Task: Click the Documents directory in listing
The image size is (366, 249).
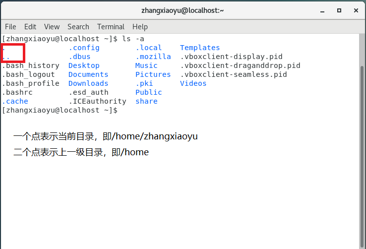Action: click(x=88, y=74)
